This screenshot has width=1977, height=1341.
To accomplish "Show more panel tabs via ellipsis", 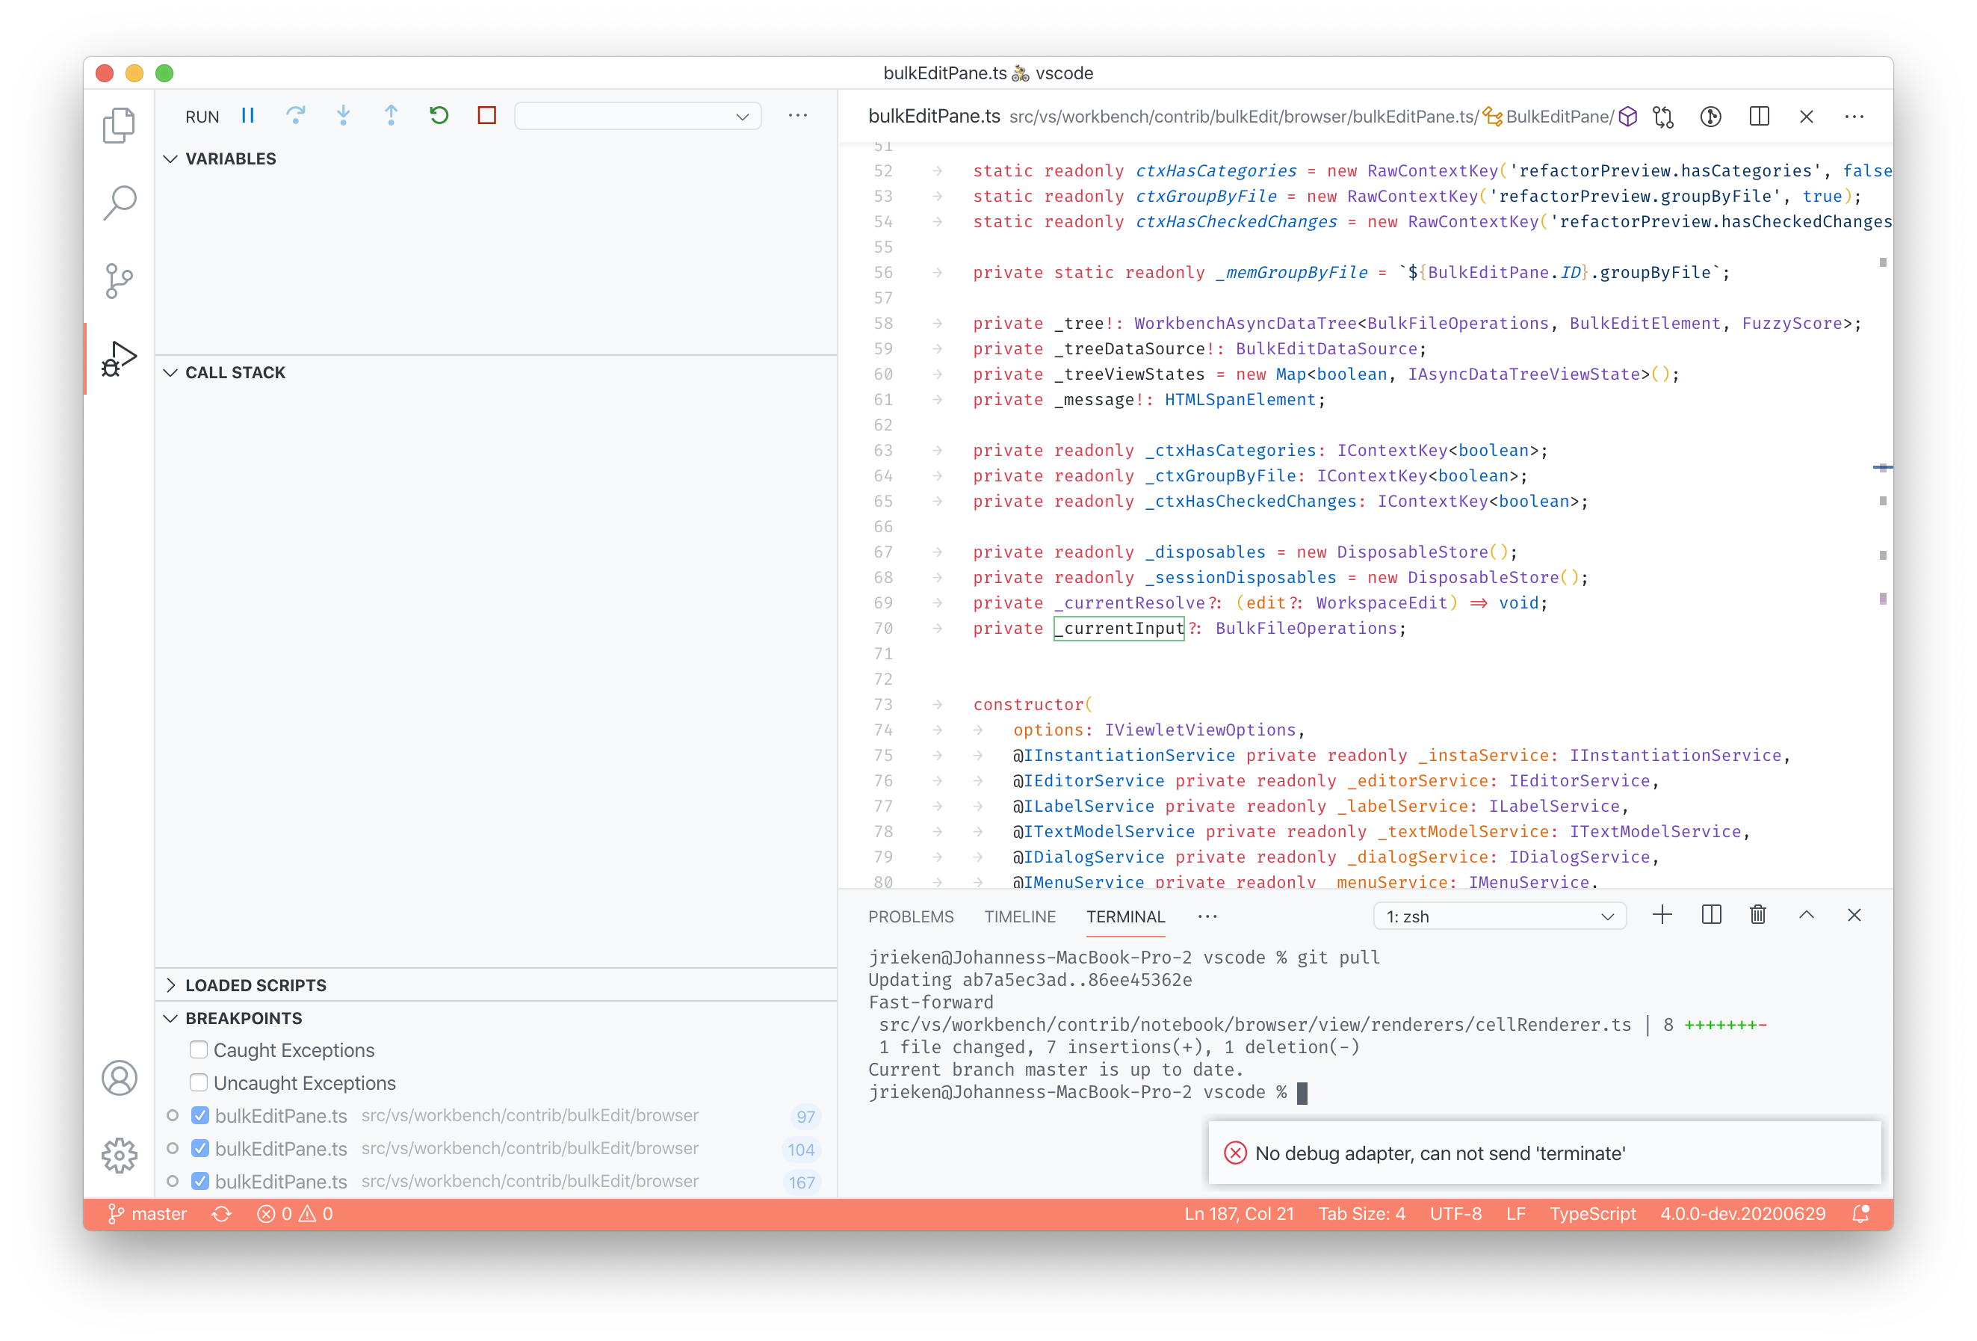I will [1207, 916].
